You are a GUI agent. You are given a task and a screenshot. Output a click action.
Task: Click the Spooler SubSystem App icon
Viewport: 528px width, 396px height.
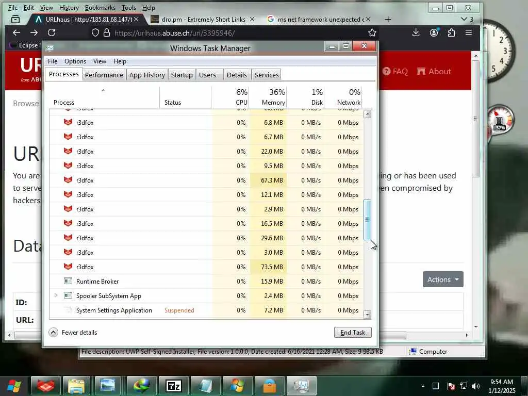[68, 295]
